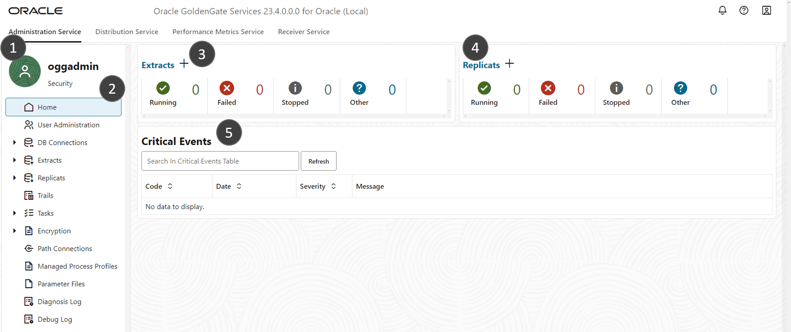
Task: Switch to the Distribution Service tab
Action: (126, 31)
